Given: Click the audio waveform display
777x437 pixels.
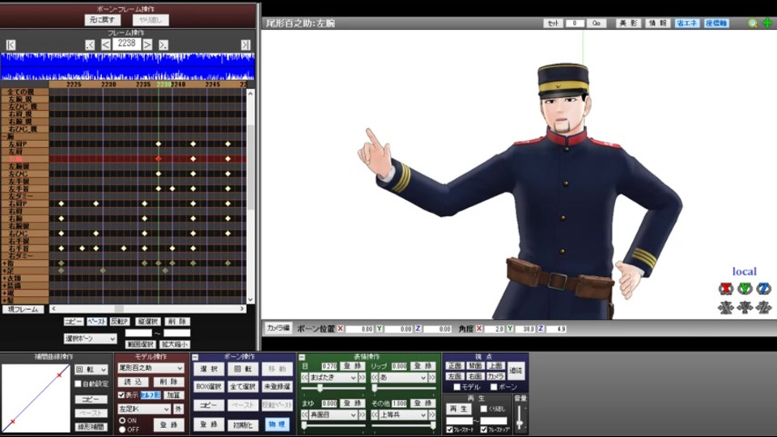Looking at the screenshot, I should (x=128, y=66).
